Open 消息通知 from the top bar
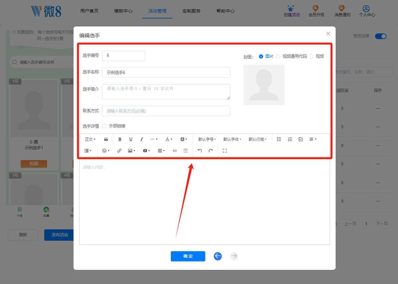The height and width of the screenshot is (284, 398). coord(342,11)
